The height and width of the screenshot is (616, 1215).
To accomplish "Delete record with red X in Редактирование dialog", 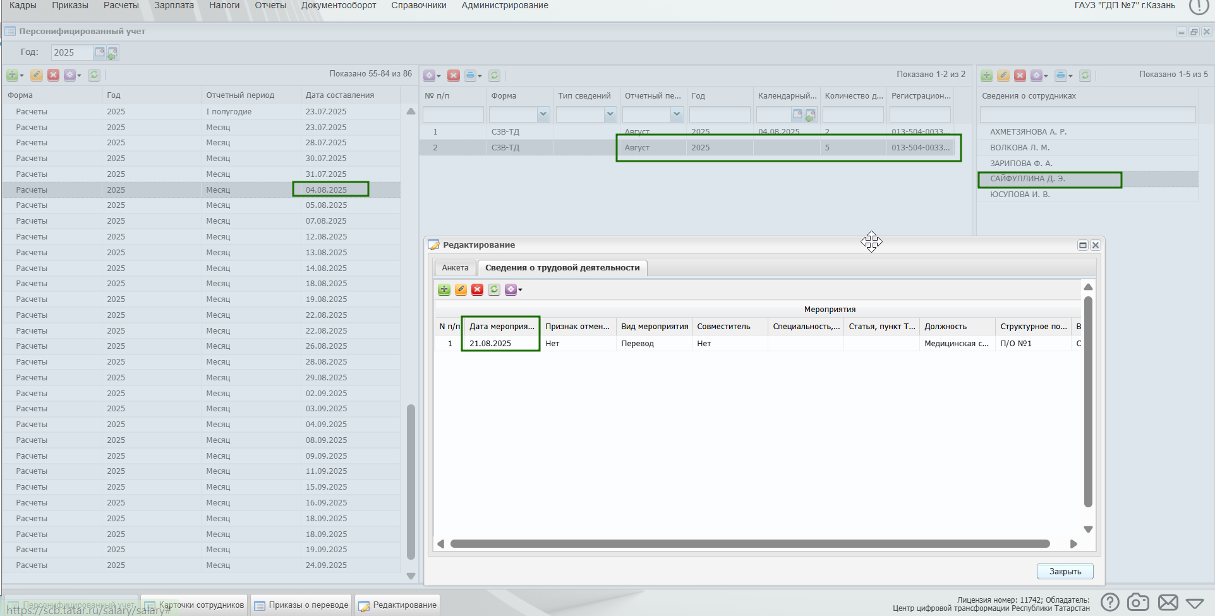I will point(477,289).
